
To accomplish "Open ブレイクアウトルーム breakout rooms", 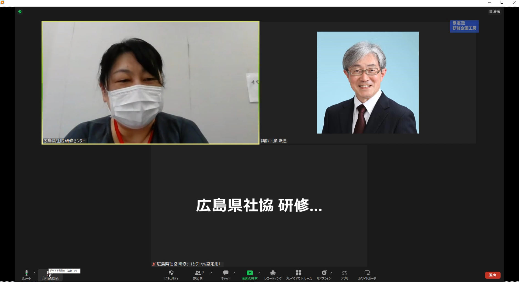I will click(299, 275).
